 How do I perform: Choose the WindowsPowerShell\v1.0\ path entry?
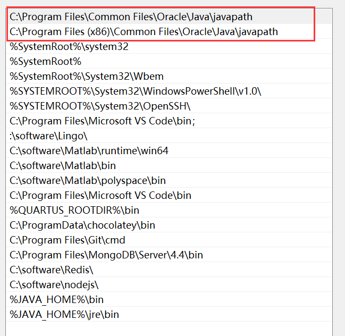pos(169,91)
